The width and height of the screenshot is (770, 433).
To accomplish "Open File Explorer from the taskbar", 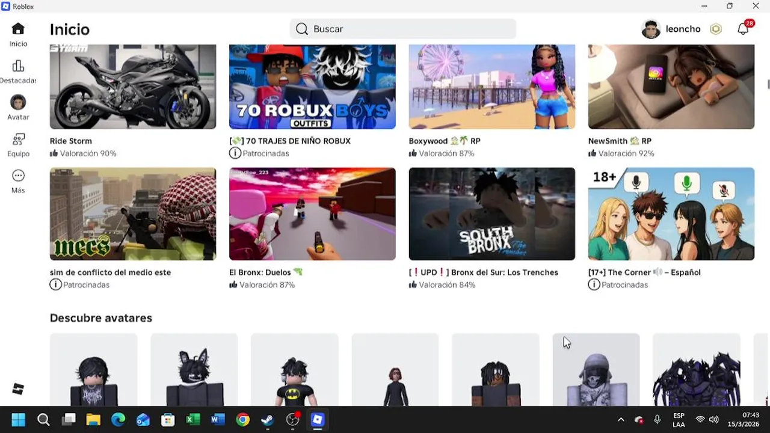I will pyautogui.click(x=93, y=419).
